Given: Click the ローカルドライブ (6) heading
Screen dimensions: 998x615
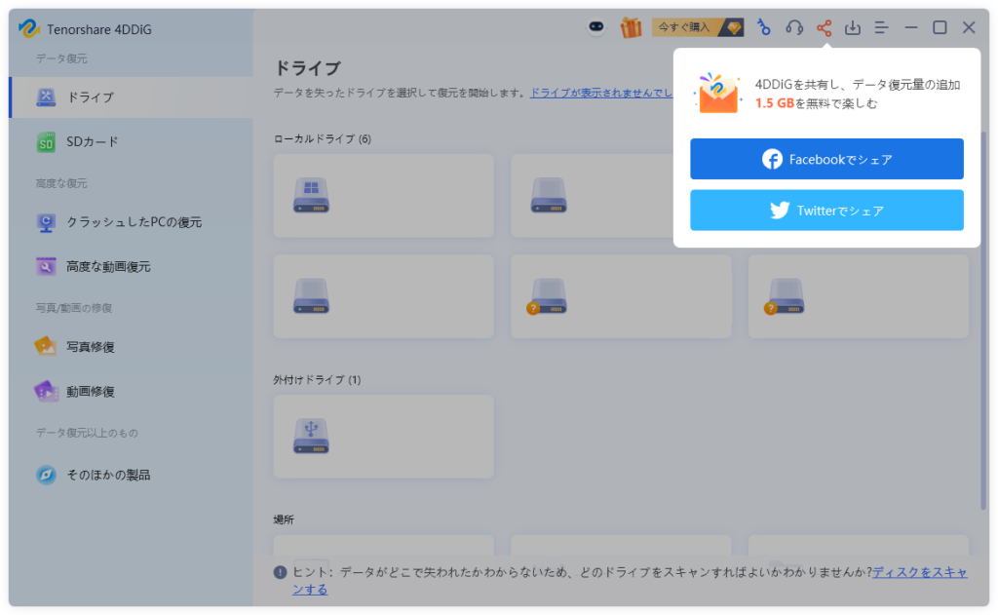Looking at the screenshot, I should point(322,138).
